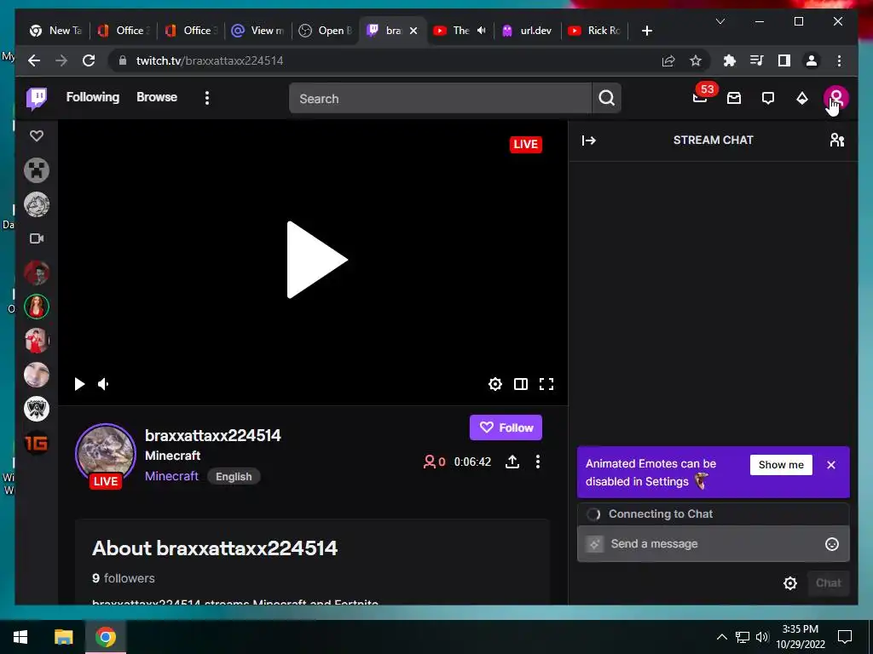Open the purple Minecraft category link
The height and width of the screenshot is (654, 873).
171,477
